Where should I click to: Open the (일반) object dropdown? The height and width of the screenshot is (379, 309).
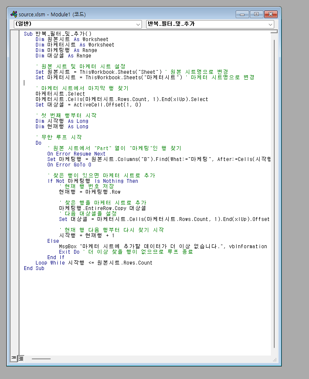pyautogui.click(x=78, y=24)
